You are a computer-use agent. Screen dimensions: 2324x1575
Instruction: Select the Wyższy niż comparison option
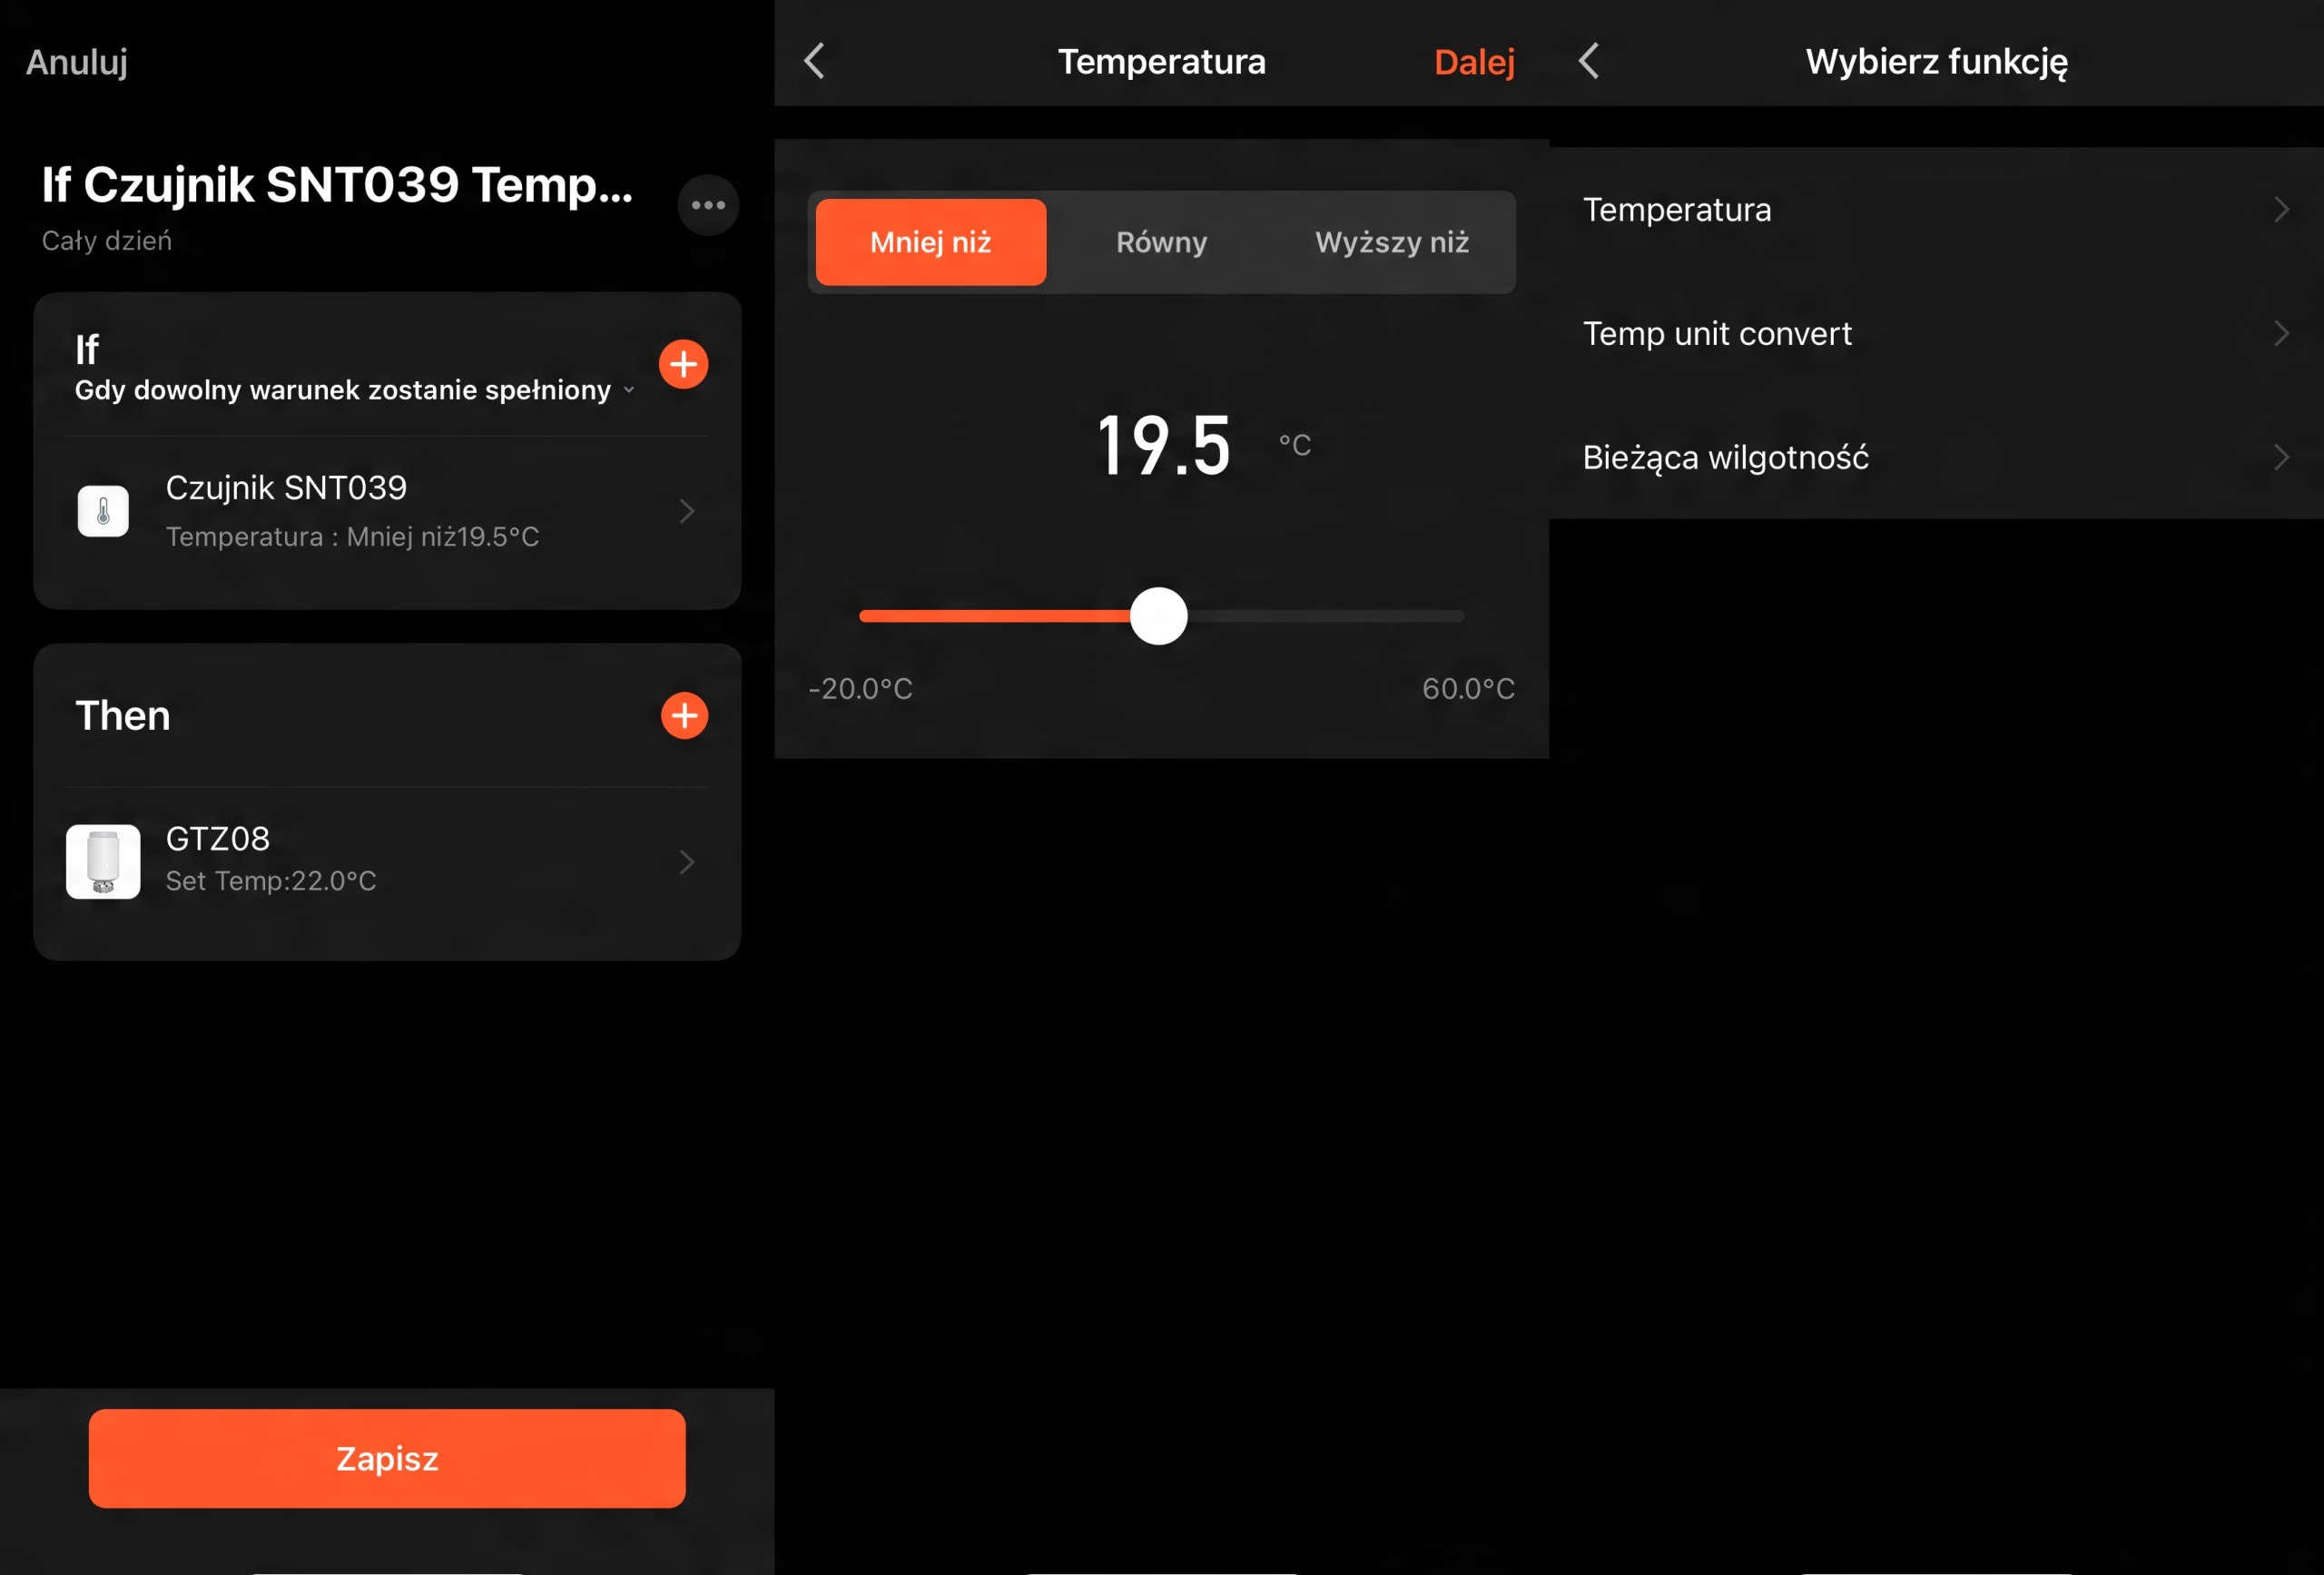pos(1392,242)
